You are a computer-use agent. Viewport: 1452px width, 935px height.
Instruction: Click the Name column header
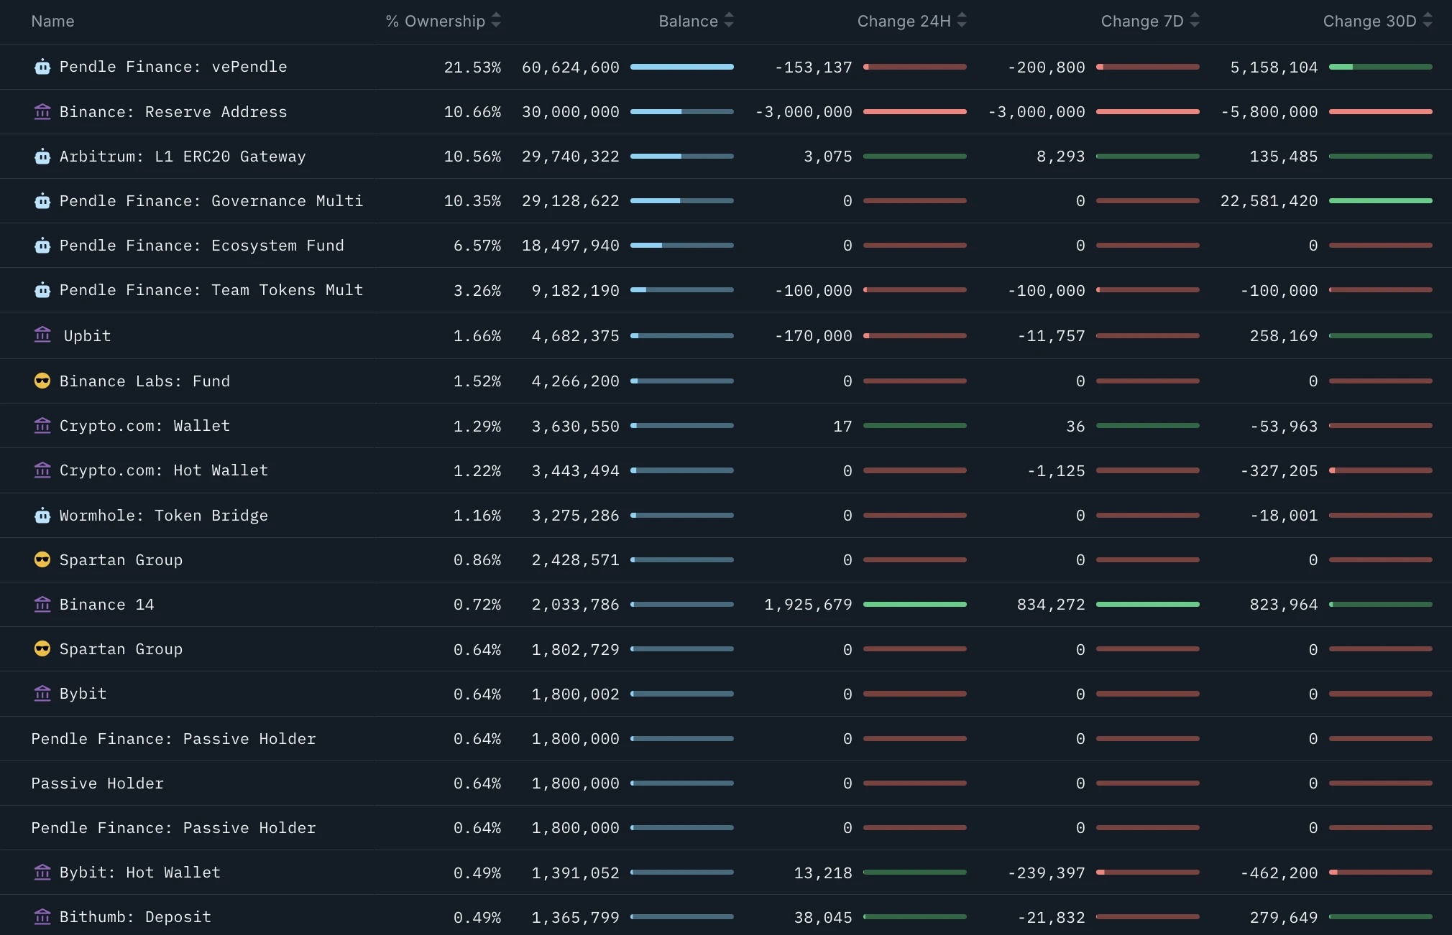[x=52, y=22]
